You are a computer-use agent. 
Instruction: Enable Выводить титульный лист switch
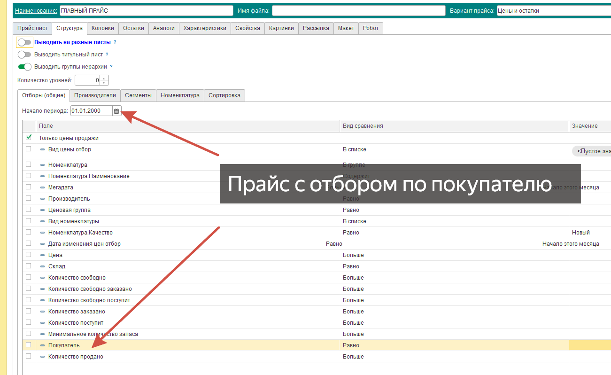pyautogui.click(x=24, y=55)
